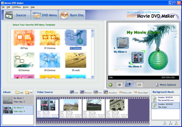Screen dimensions: 182x127
Task: Delete the selected album
Action: point(29,92)
